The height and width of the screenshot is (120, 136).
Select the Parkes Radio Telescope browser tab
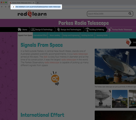[x=22, y=3]
